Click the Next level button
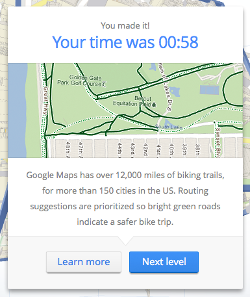This screenshot has width=250, height=297. [x=164, y=262]
